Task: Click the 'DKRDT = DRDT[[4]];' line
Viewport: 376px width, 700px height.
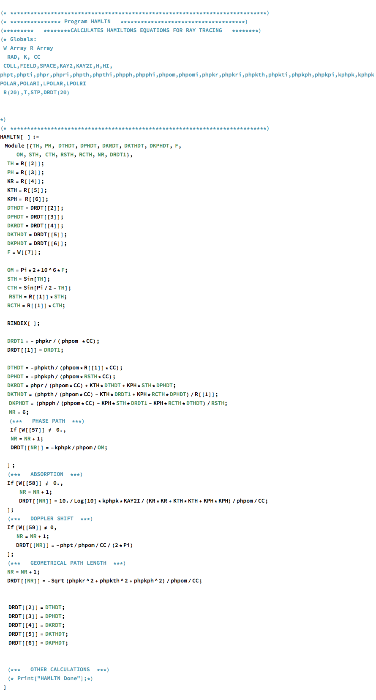Action: point(35,226)
